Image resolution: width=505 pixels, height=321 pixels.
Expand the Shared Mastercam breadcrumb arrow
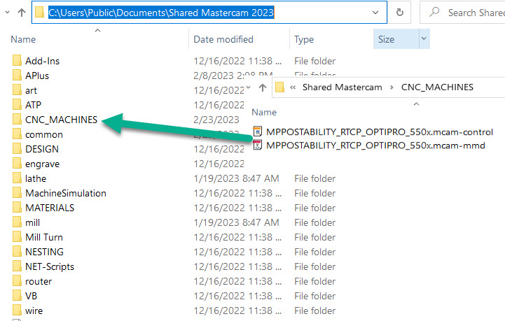coord(392,87)
